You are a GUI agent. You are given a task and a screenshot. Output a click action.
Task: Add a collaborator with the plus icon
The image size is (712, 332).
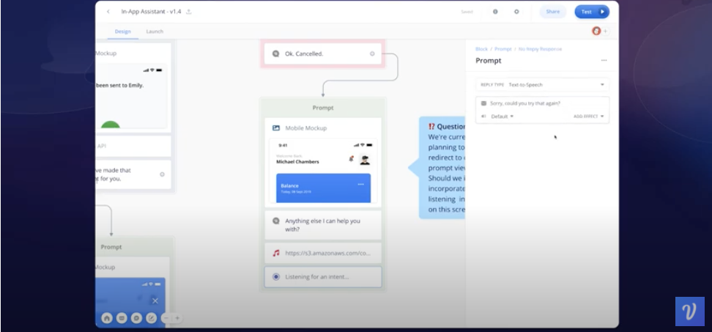(x=605, y=32)
